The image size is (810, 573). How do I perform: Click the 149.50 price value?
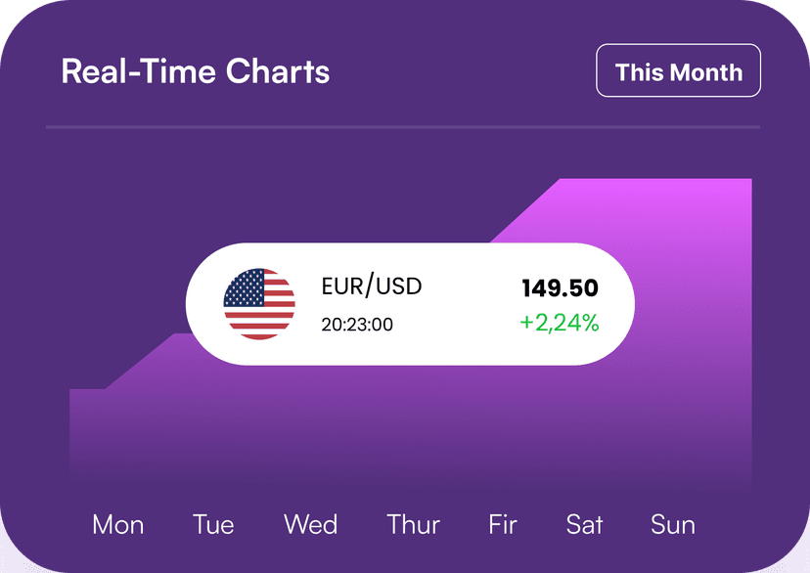[560, 288]
